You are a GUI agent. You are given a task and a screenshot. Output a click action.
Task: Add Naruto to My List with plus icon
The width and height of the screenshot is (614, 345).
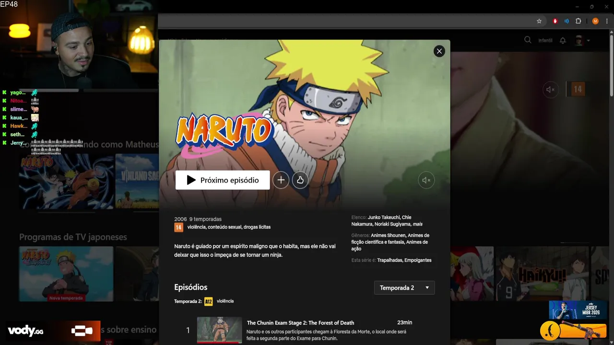[281, 180]
